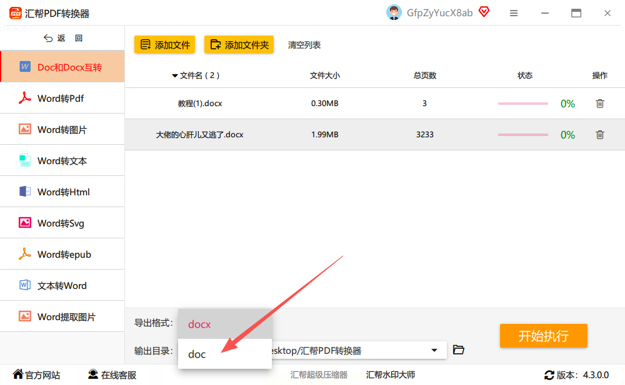Click the 文本转Word sidebar icon
Viewport: 625px width, 385px height.
tap(25, 285)
